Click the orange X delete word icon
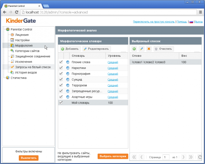Screen dimensions: 205x164 pyautogui.click(x=149, y=49)
